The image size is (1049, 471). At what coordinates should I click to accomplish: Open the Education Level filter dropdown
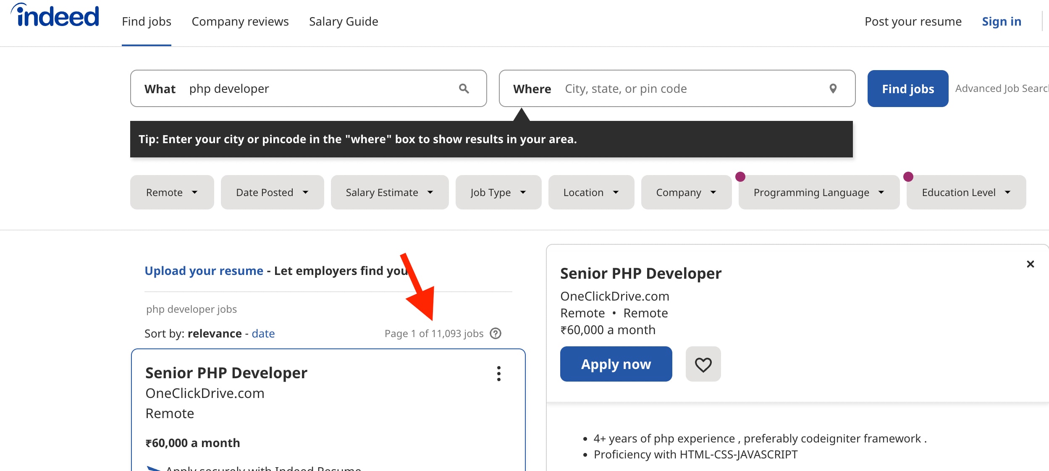click(965, 192)
